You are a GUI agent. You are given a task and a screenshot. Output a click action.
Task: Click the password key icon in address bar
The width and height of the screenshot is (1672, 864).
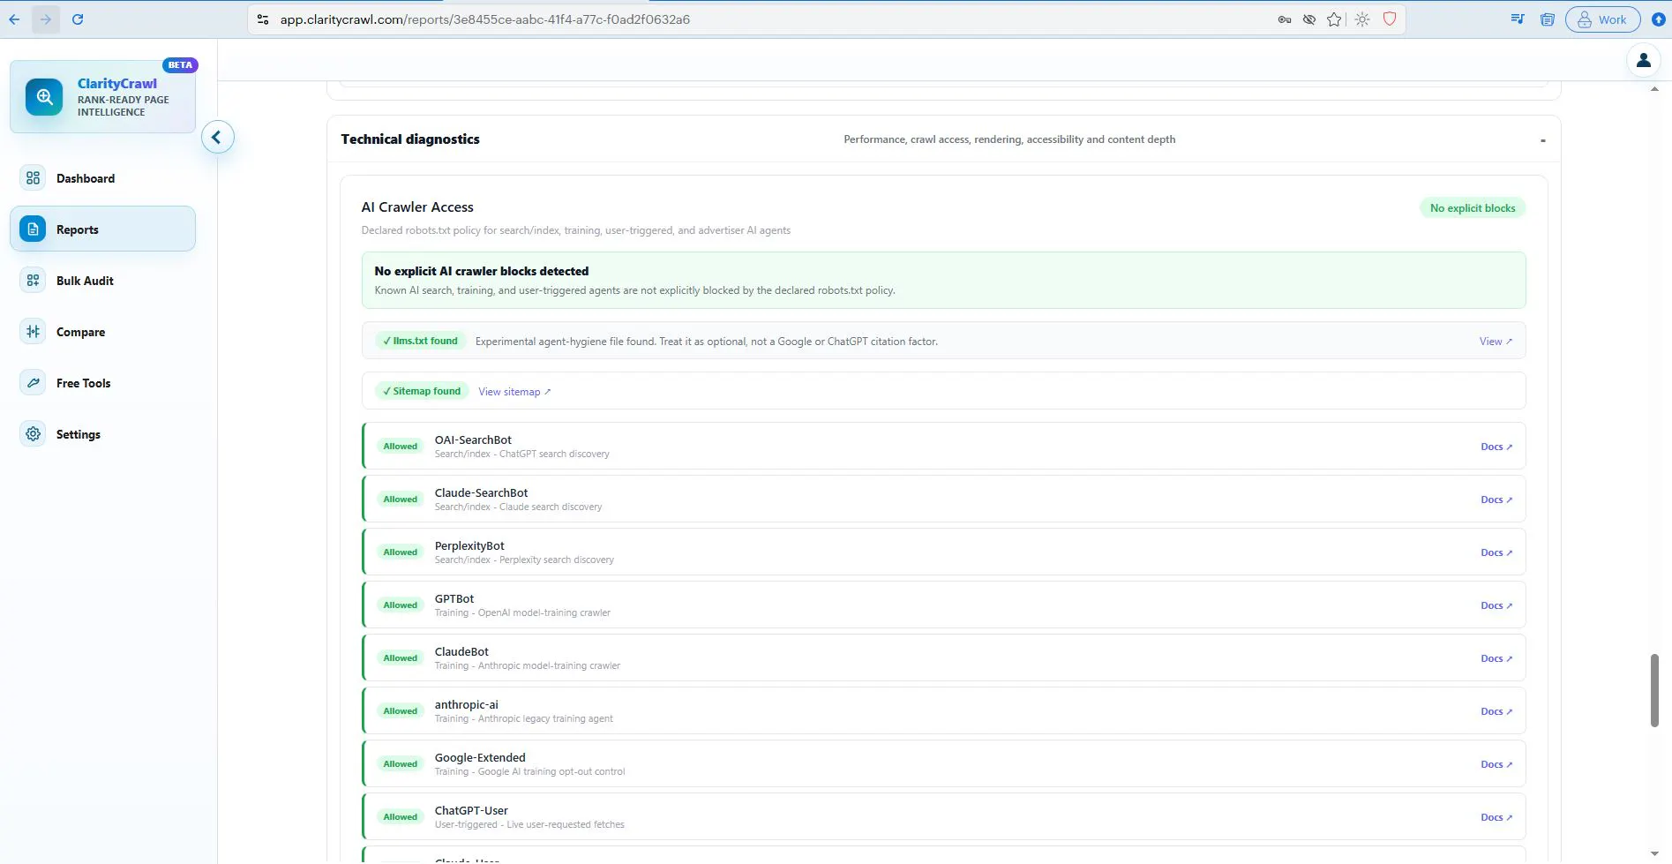tap(1285, 19)
